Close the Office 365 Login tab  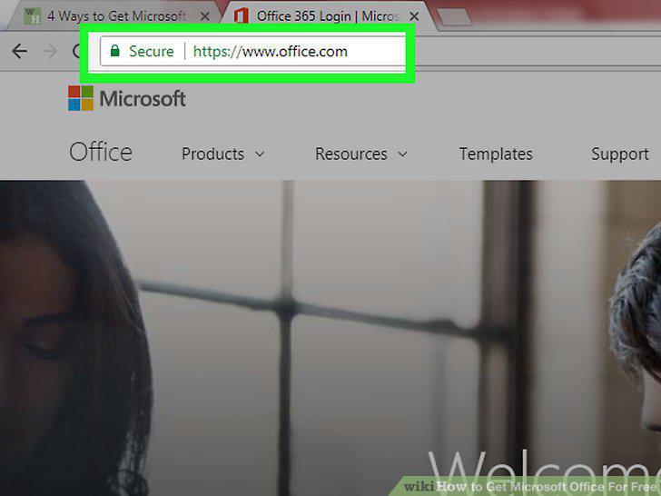[x=414, y=16]
